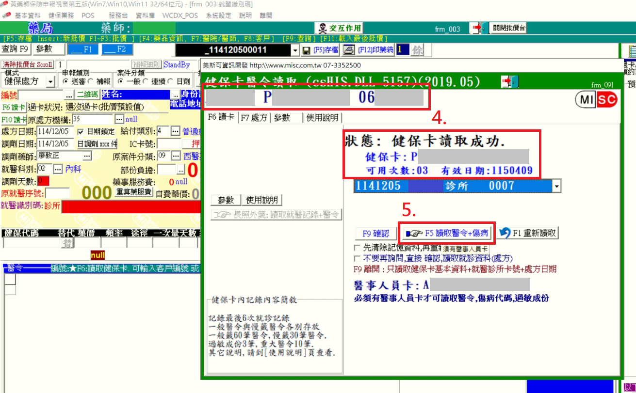Viewport: 636px width, 393px height.
Task: Expand the _114120500011 batch number dropdown
Action: click(x=295, y=50)
